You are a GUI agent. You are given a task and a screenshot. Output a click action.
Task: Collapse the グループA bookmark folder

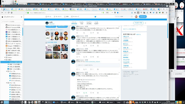[7, 71]
